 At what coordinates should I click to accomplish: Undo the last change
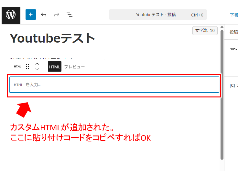pyautogui.click(x=44, y=15)
